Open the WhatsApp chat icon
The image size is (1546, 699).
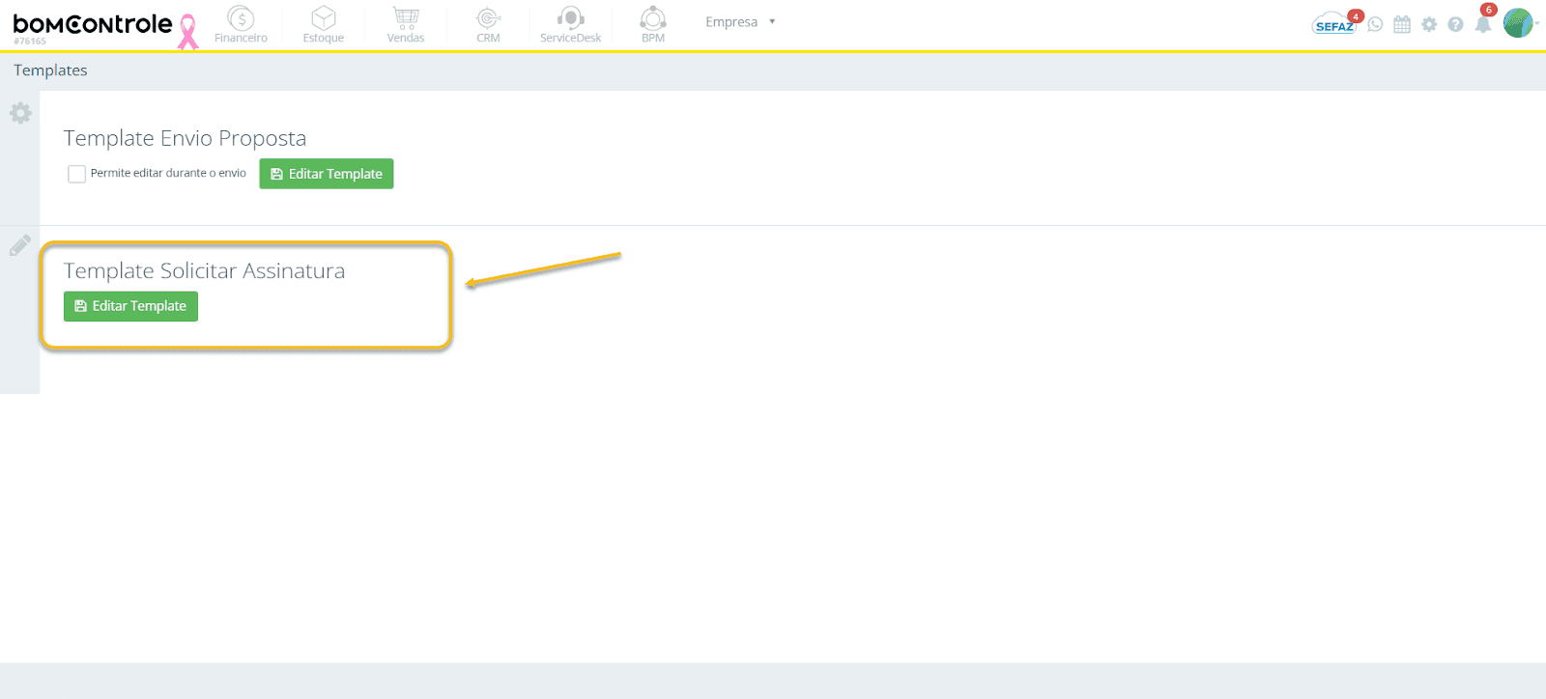tap(1375, 24)
